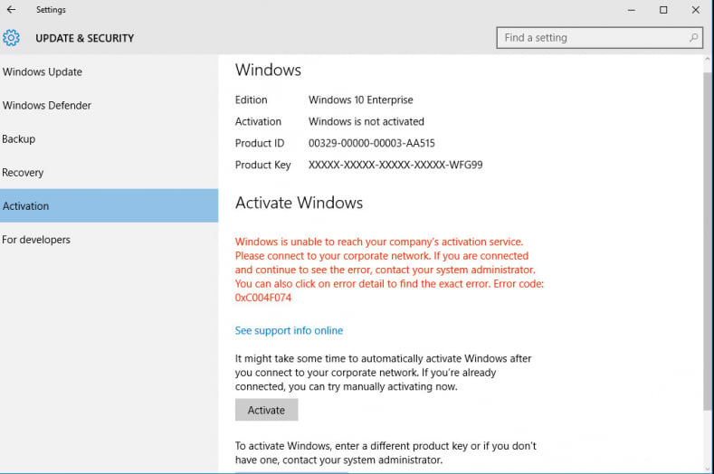This screenshot has width=714, height=474.
Task: Click the Windows heading
Action: 268,71
